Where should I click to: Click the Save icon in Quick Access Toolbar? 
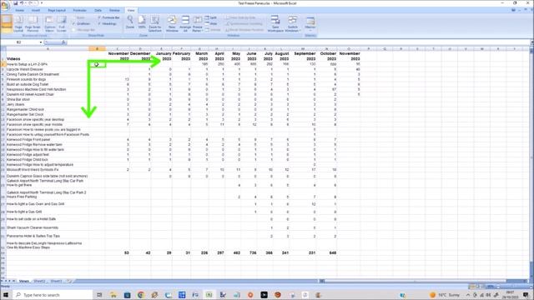(x=16, y=3)
